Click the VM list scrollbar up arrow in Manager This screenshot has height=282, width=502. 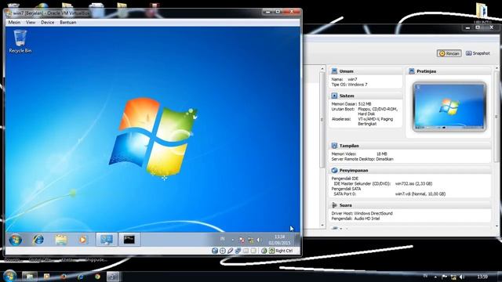coord(322,69)
